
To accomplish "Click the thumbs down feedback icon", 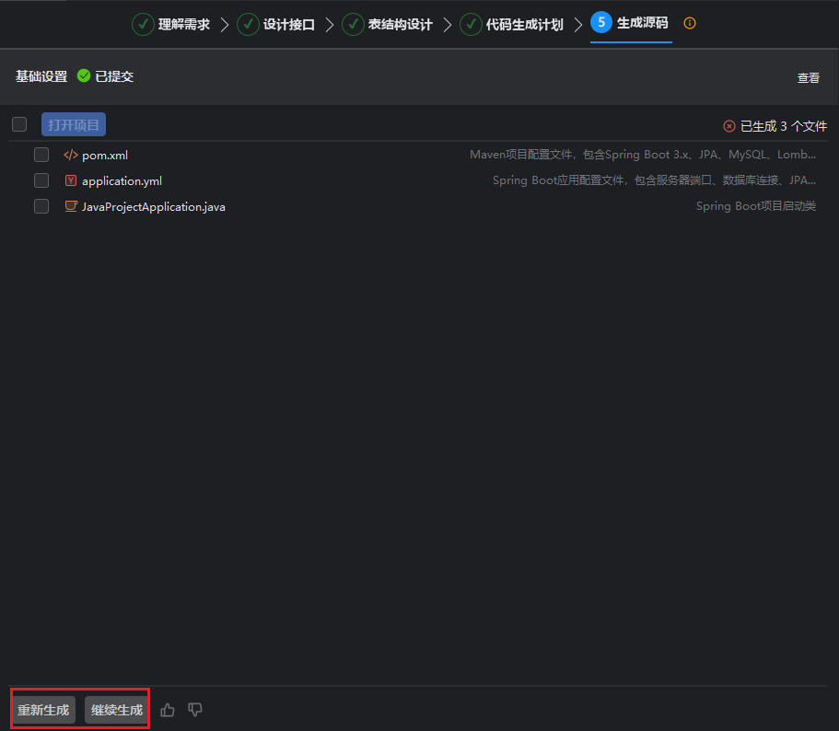I will [x=195, y=710].
